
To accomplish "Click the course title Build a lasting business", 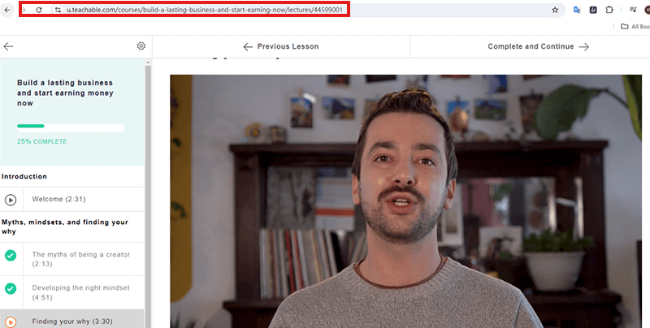I will pyautogui.click(x=65, y=93).
